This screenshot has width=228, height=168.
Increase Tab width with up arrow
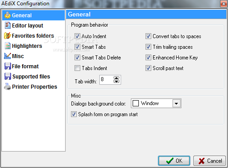[x=116, y=78]
